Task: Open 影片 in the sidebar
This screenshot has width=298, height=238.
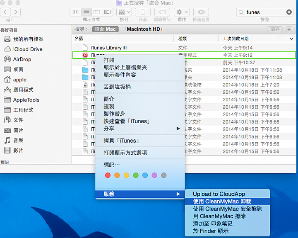Action: [14, 151]
